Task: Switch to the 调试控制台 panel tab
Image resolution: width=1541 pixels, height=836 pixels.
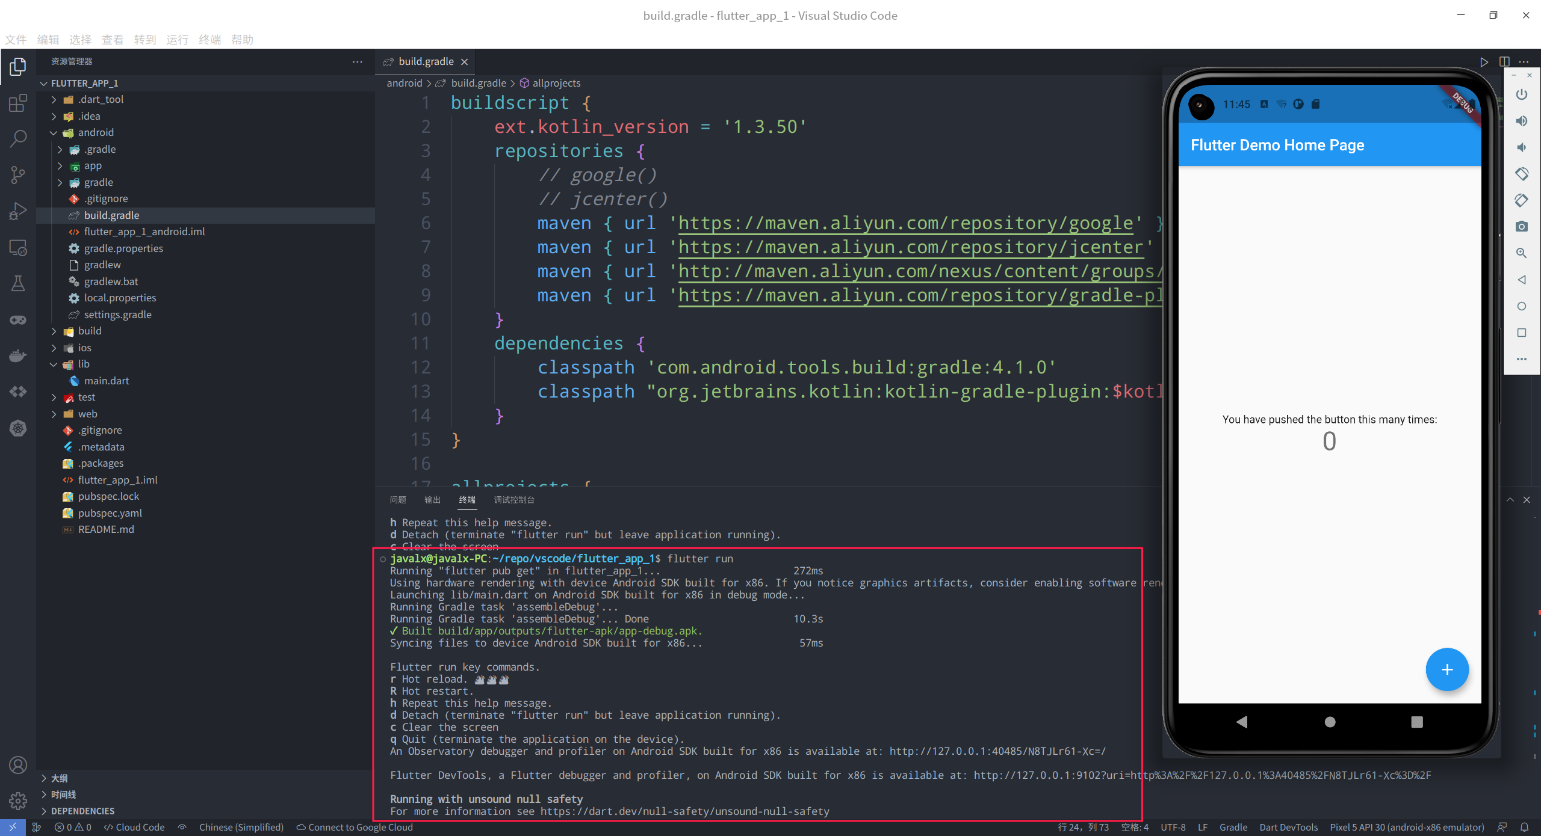Action: [514, 500]
